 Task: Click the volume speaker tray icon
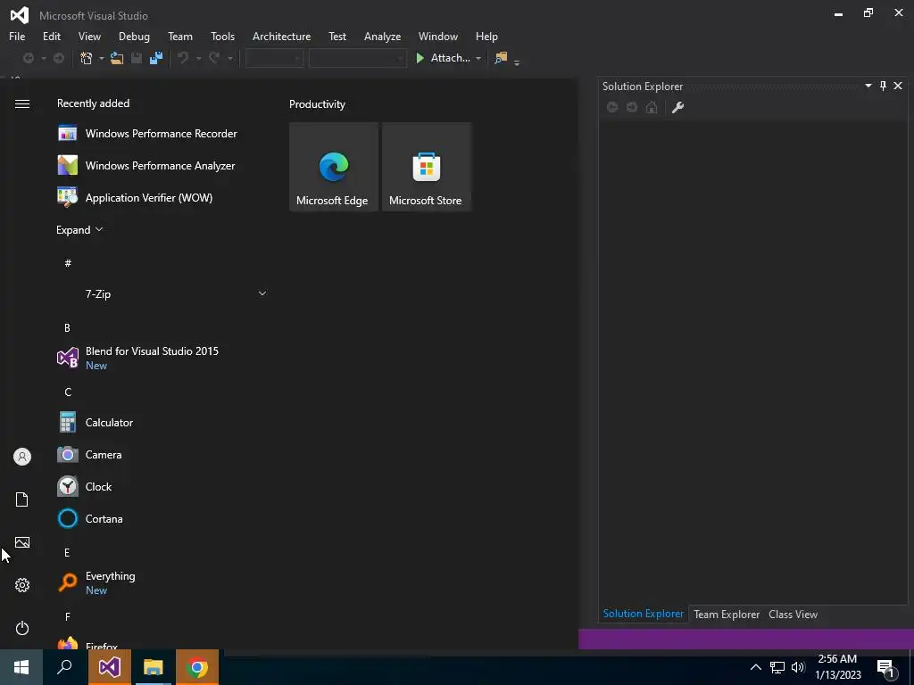coord(798,667)
